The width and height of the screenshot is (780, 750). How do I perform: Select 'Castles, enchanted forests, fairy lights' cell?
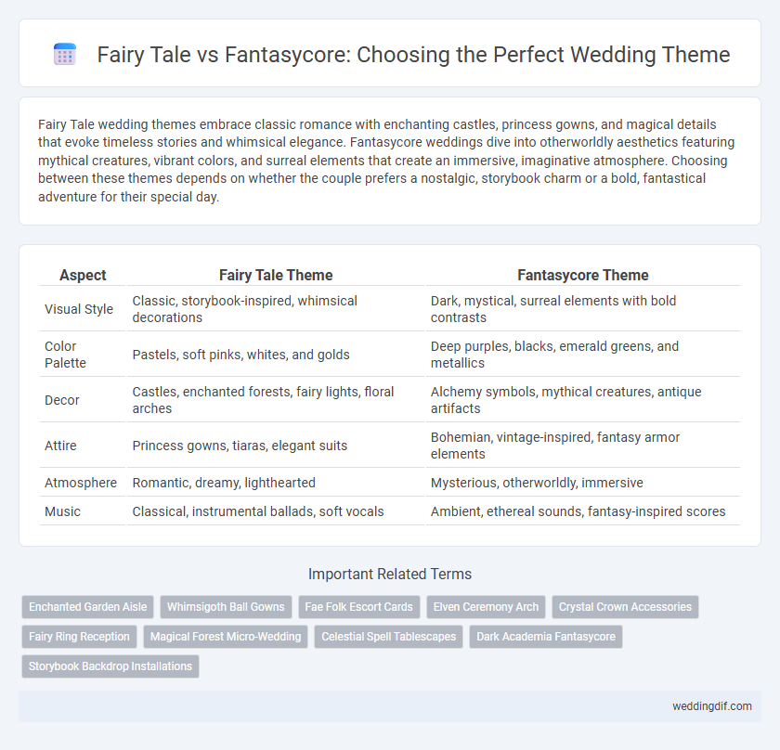[276, 400]
